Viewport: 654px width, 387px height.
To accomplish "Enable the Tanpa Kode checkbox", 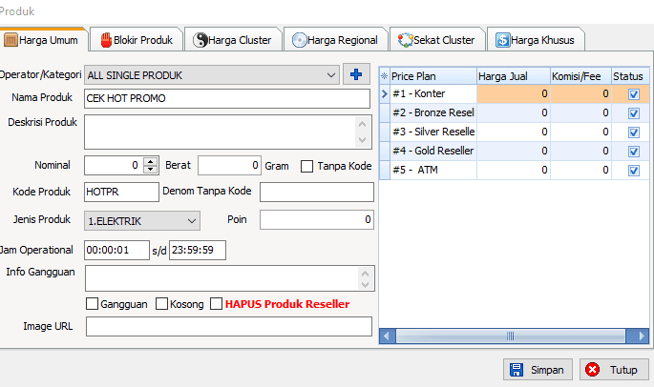I will [x=307, y=166].
